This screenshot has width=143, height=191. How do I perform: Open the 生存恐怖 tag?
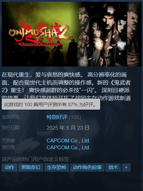click(x=57, y=168)
